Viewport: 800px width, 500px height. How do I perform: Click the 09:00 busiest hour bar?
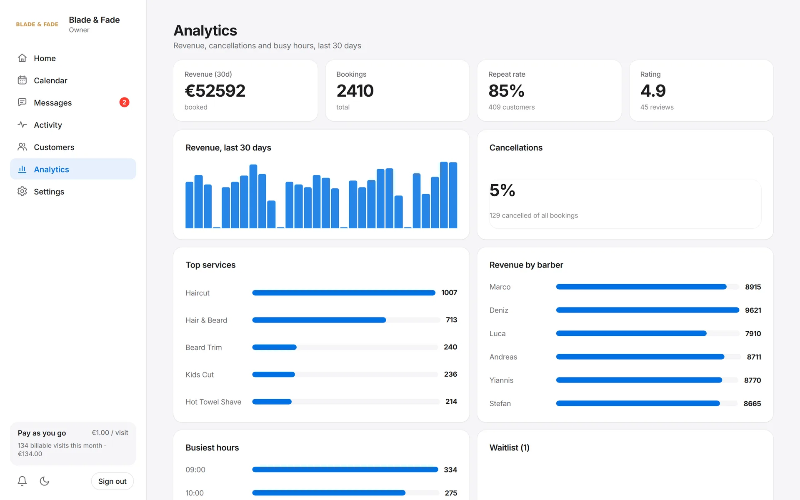(345, 470)
